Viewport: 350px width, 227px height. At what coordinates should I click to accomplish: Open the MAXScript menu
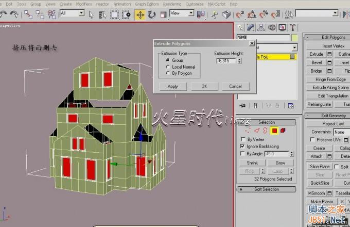point(217,4)
